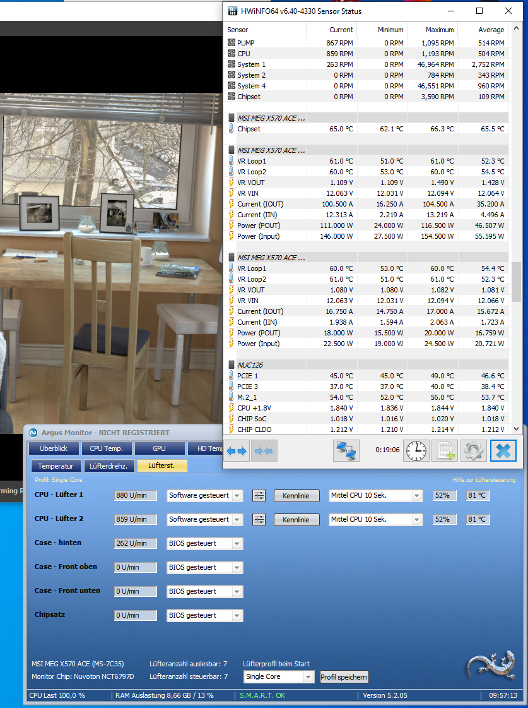Click the fan icon beside CPU 859 RPM

232,53
